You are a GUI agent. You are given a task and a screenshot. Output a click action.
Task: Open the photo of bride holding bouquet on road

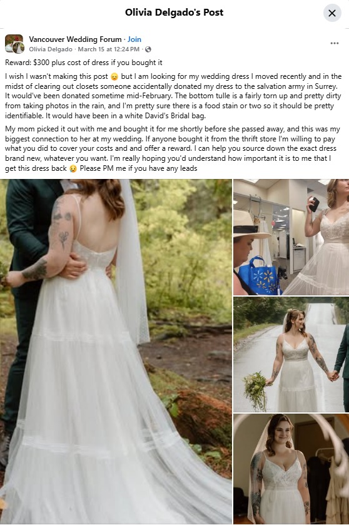click(x=291, y=354)
